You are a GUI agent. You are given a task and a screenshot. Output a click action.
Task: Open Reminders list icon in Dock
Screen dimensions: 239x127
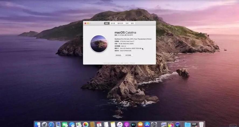pyautogui.click(x=106, y=125)
